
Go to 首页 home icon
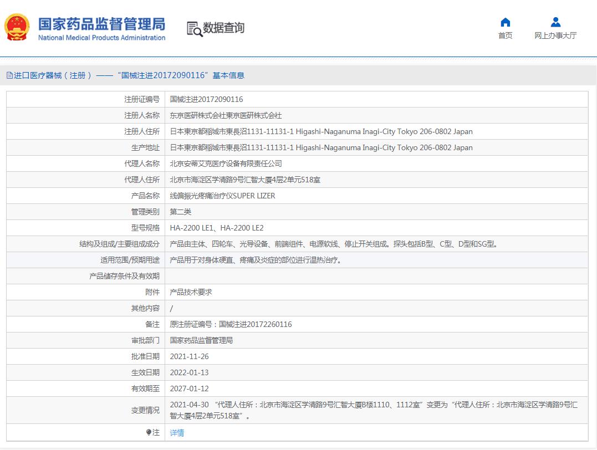pyautogui.click(x=505, y=22)
